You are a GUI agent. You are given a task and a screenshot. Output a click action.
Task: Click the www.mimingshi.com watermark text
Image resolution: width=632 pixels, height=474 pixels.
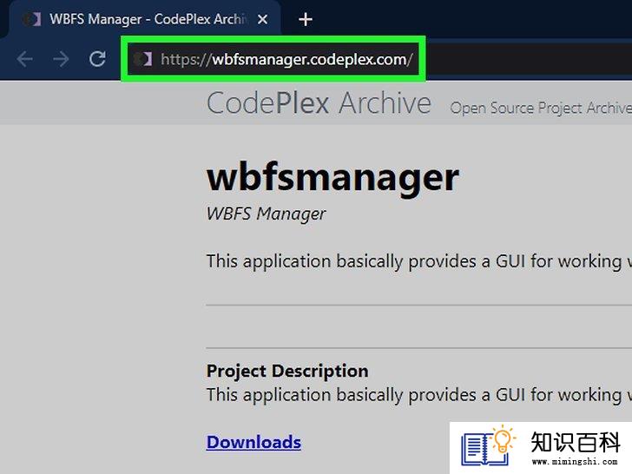575,461
